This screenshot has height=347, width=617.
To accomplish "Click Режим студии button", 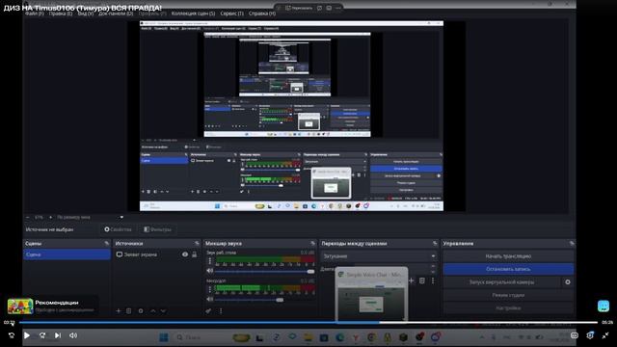I will tap(508, 295).
